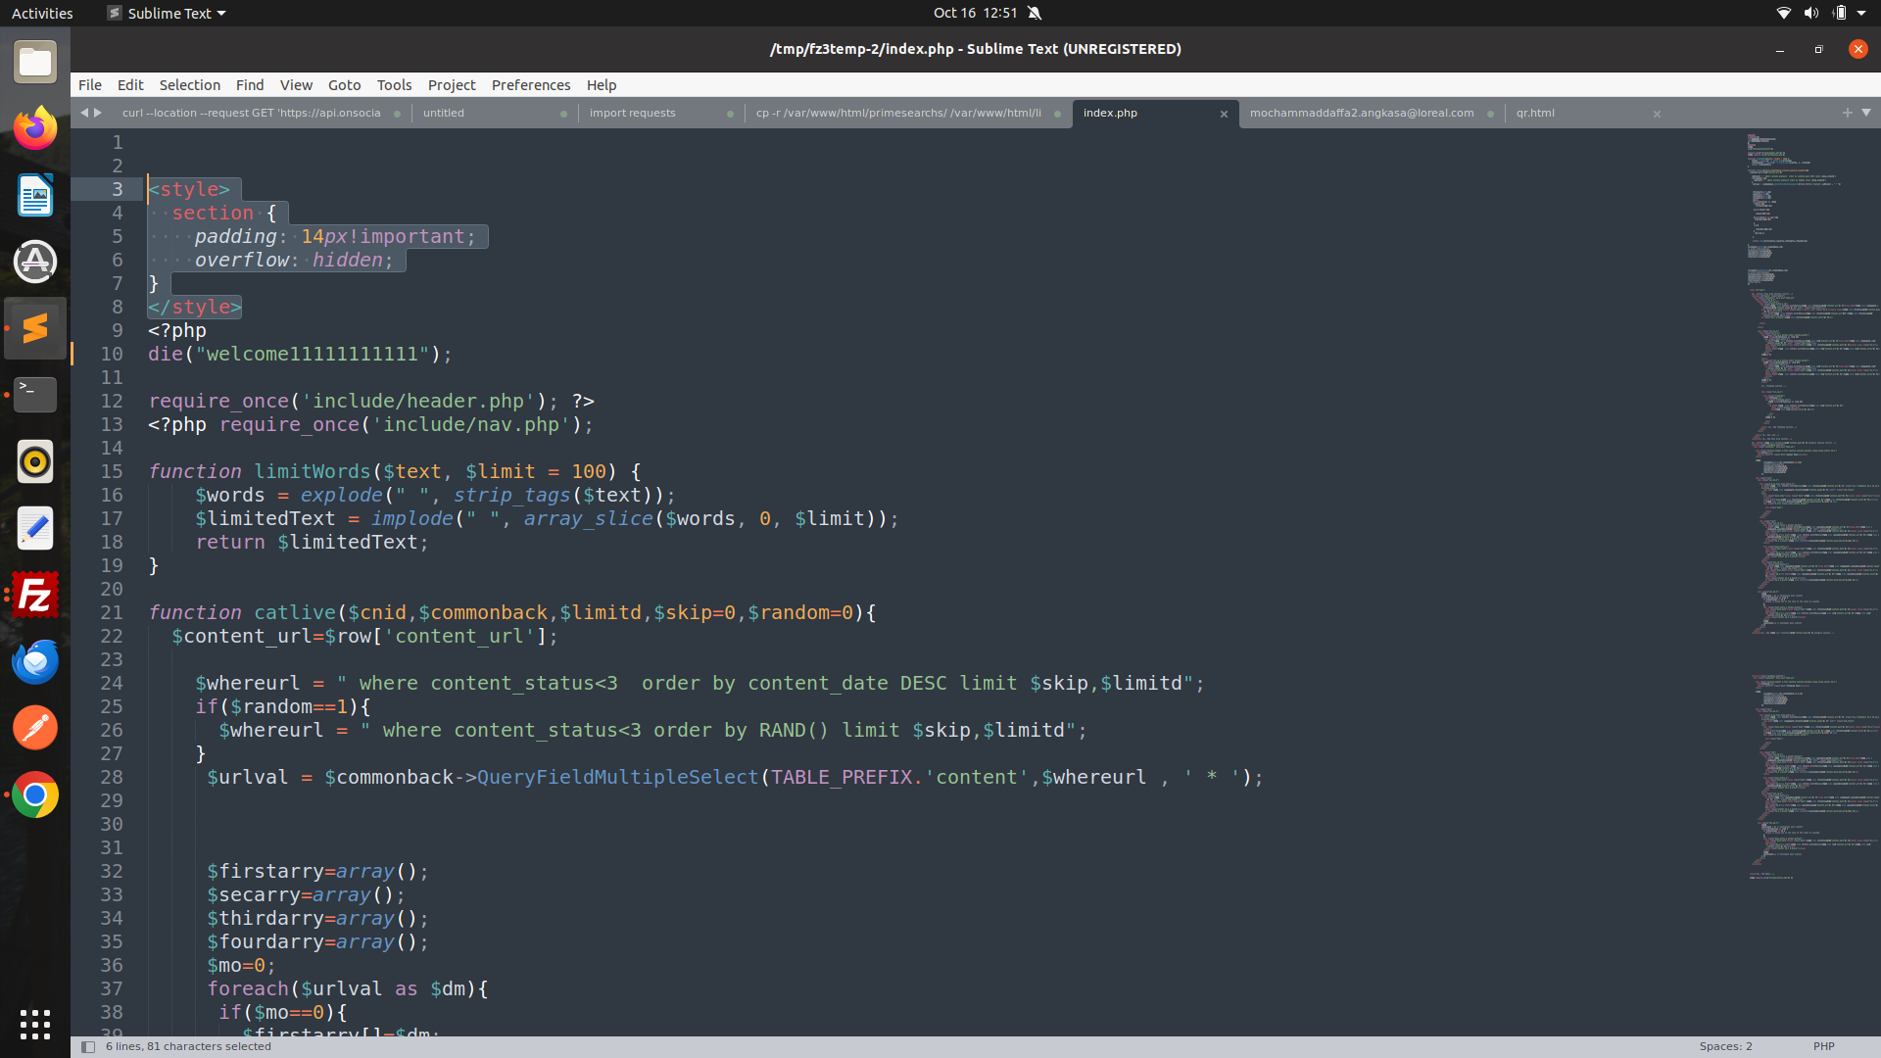The width and height of the screenshot is (1881, 1058).
Task: Click Activities in the top bar
Action: point(42,13)
